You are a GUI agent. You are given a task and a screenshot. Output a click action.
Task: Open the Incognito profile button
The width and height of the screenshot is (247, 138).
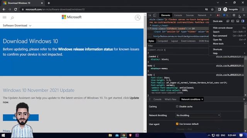(x=231, y=9)
